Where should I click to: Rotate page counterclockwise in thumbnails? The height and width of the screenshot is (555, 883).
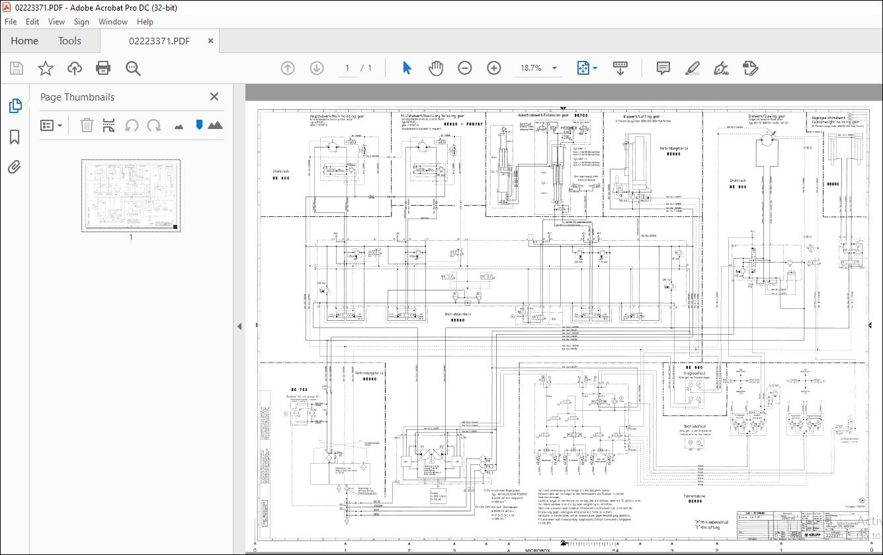coord(132,125)
